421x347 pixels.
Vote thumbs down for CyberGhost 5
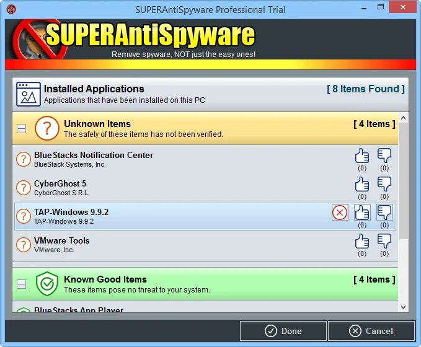click(384, 184)
